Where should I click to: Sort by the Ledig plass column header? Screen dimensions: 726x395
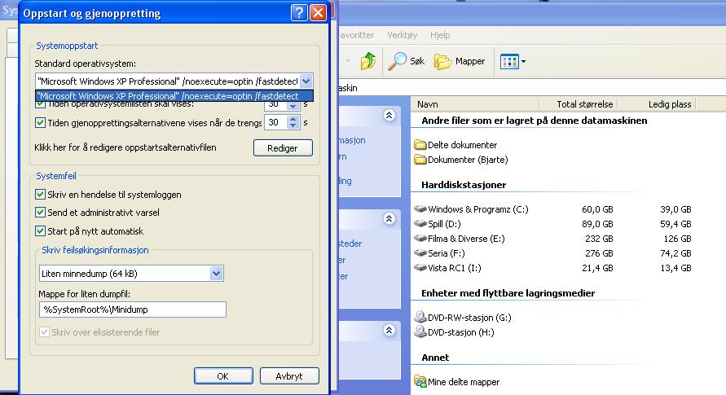657,104
